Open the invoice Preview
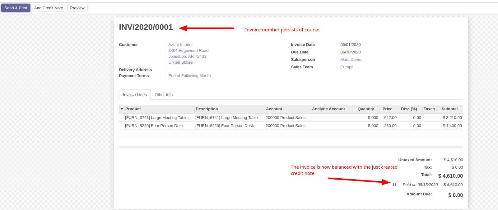The width and height of the screenshot is (498, 210). tap(77, 8)
